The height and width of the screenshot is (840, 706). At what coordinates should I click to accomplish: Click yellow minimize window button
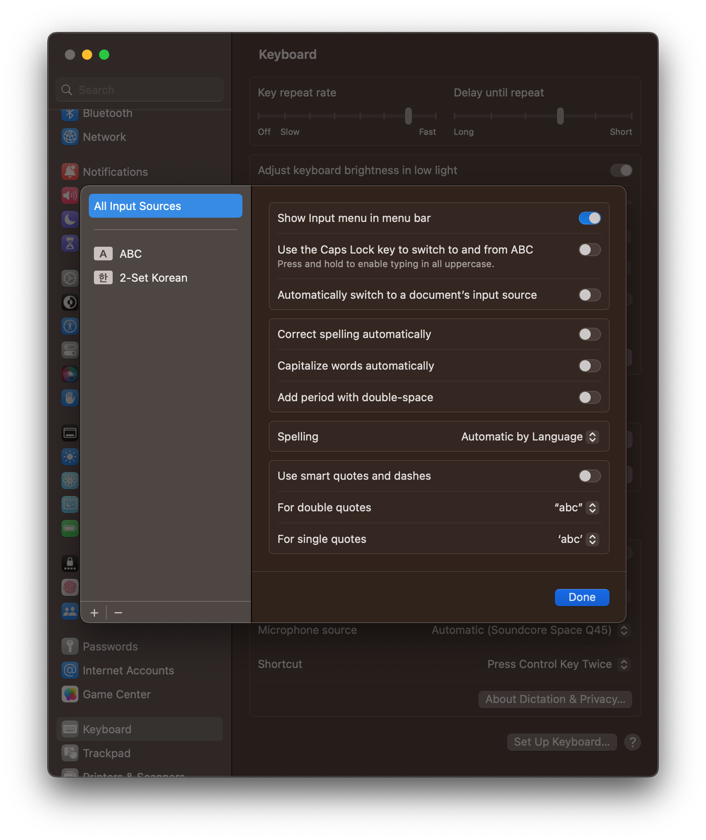(x=87, y=55)
